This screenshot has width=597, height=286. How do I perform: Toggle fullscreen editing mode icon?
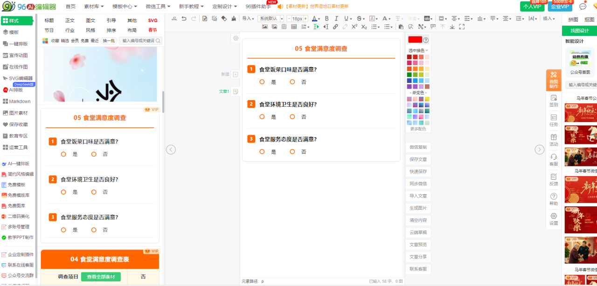pos(462,27)
